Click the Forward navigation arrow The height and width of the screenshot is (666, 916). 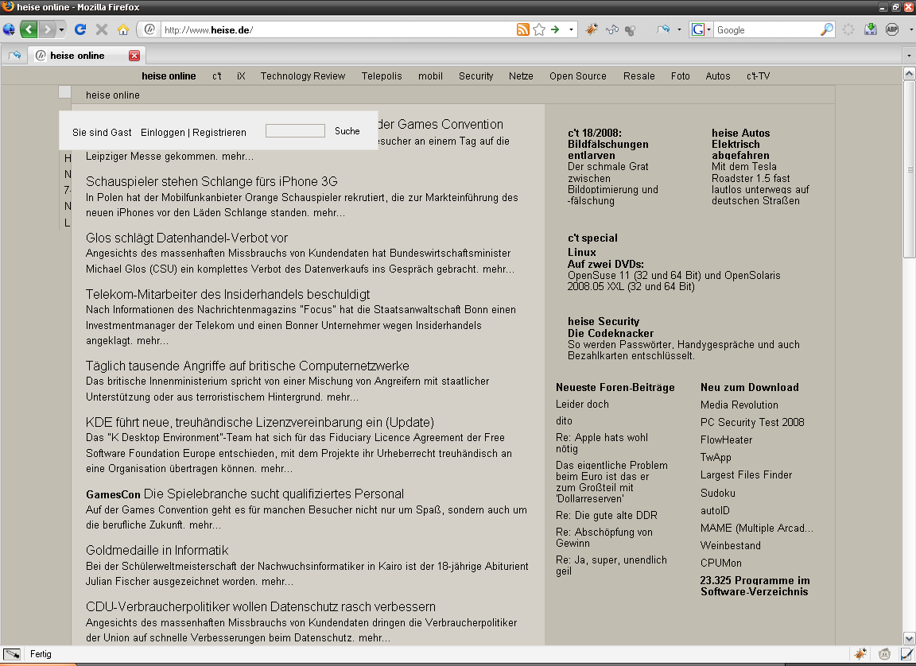click(x=48, y=29)
